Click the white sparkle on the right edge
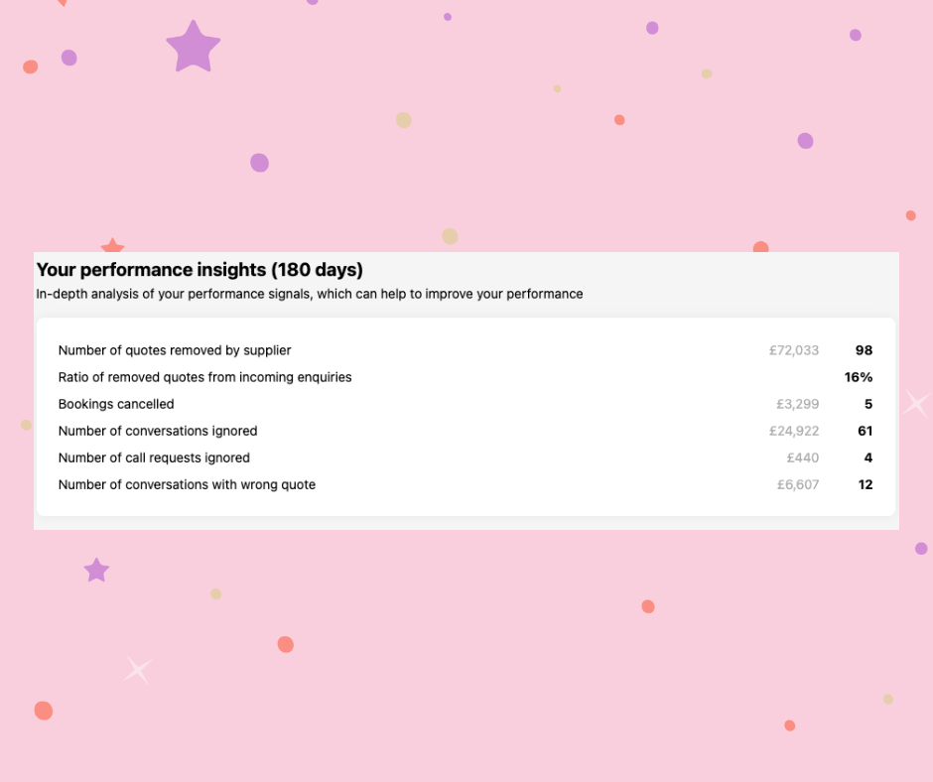 coord(916,403)
